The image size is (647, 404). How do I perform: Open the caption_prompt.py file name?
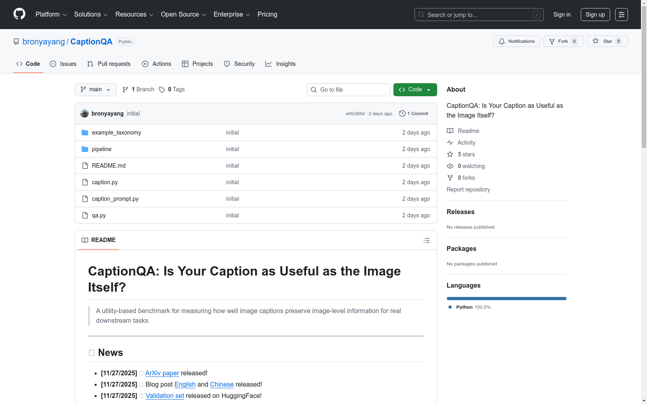click(115, 199)
